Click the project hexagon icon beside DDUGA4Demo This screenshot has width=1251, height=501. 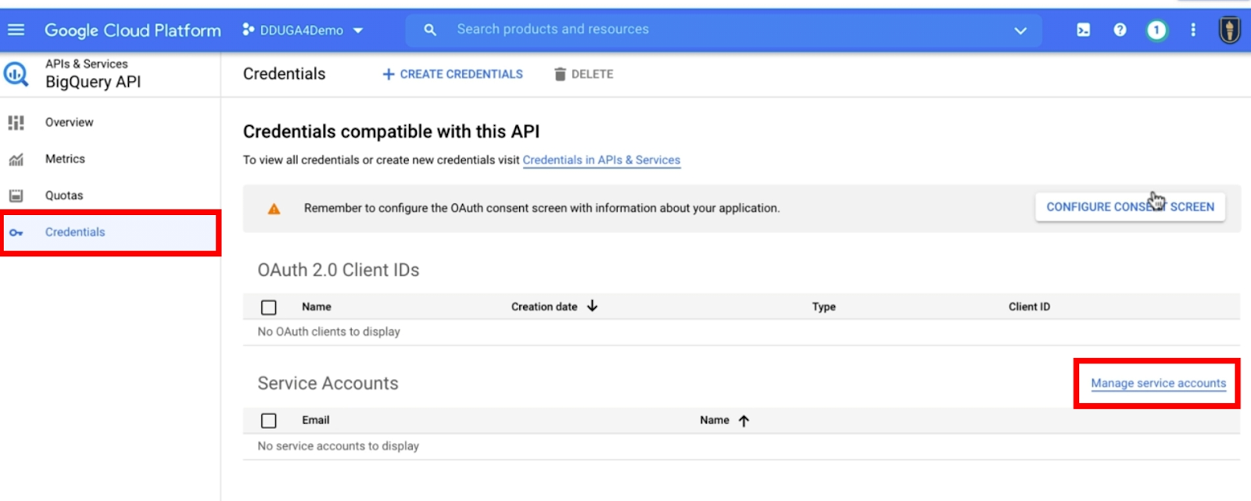(x=248, y=30)
